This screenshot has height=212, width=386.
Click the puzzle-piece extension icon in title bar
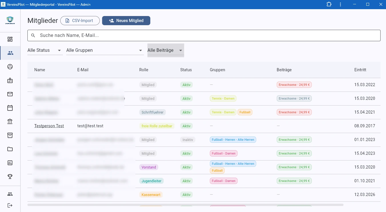tap(329, 4)
